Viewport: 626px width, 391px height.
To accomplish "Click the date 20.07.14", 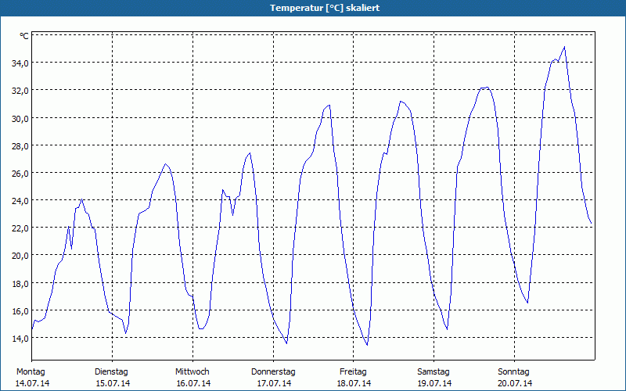I will [515, 383].
